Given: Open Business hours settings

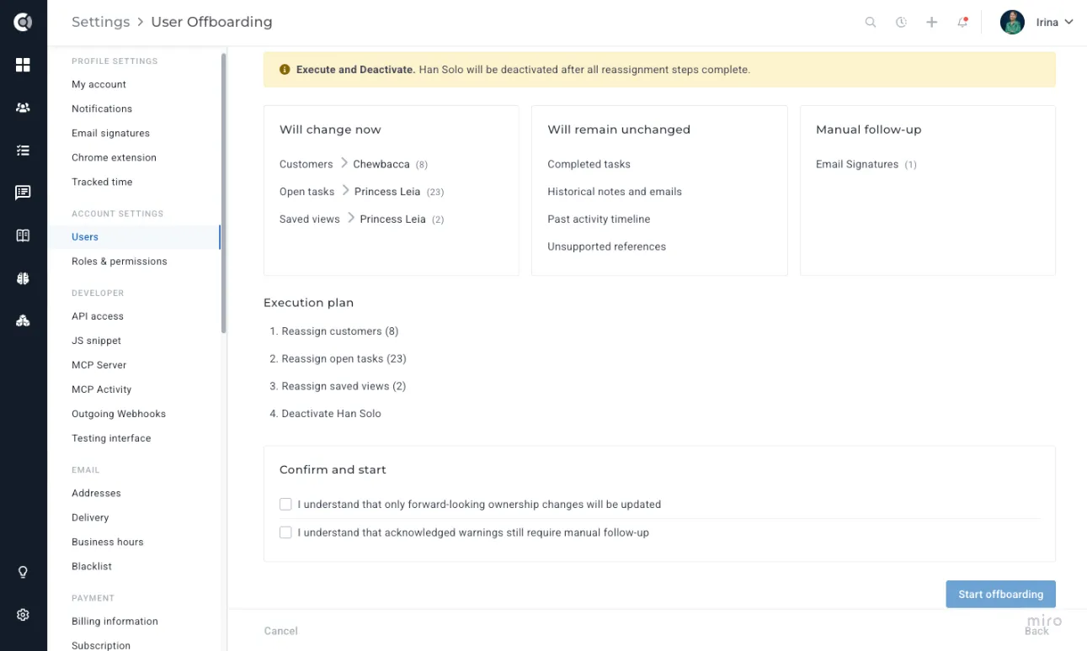Looking at the screenshot, I should [108, 542].
